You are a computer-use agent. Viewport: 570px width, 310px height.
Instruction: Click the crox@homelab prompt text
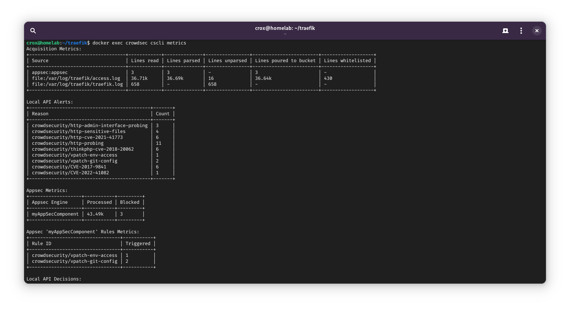pyautogui.click(x=43, y=43)
